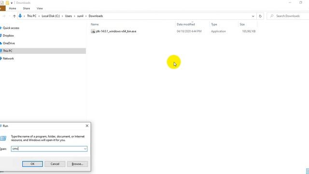Click the properties checkmark icon in title bar

point(2,3)
